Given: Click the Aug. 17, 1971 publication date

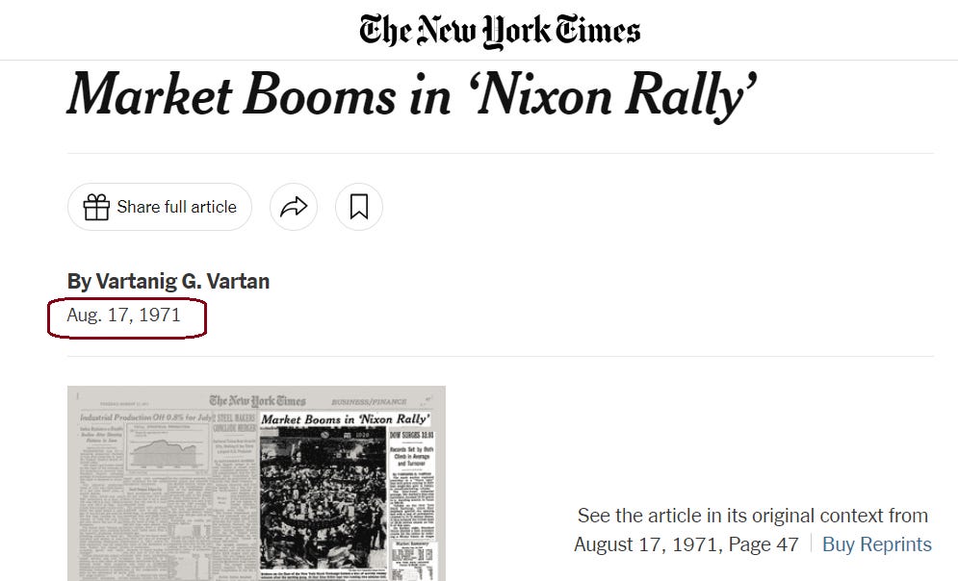Looking at the screenshot, I should tap(124, 315).
